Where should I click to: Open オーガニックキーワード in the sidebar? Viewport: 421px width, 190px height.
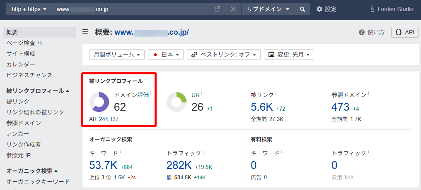[x=38, y=181]
